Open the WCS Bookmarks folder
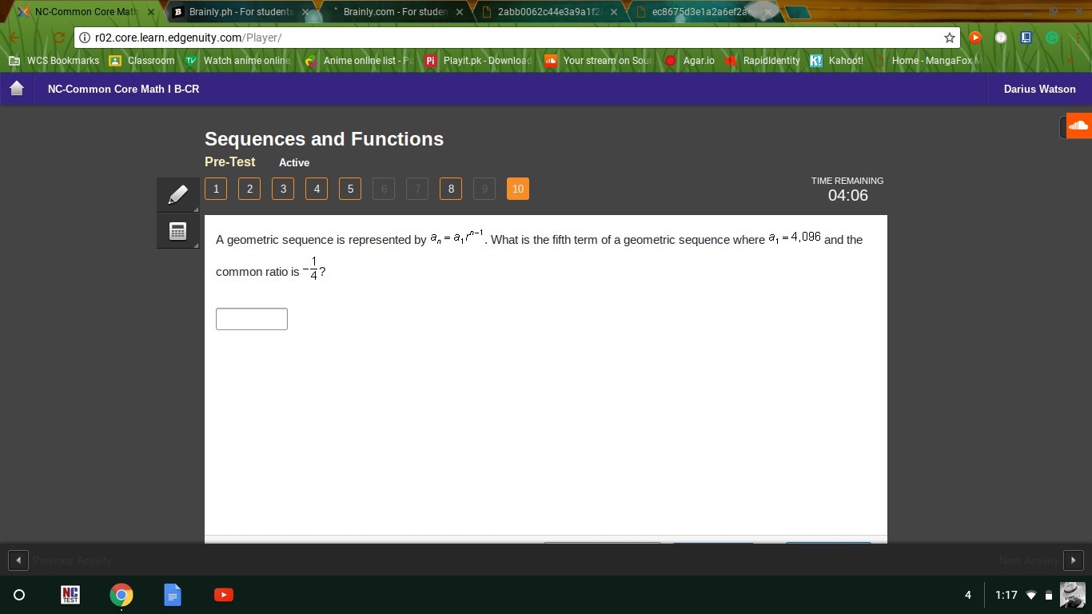This screenshot has height=614, width=1092. [x=54, y=61]
